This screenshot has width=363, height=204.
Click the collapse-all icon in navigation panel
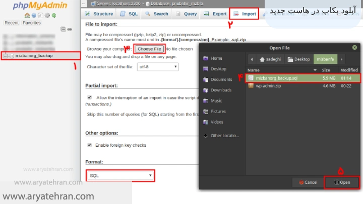tap(63, 29)
